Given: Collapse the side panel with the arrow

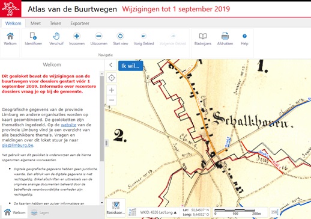Looking at the screenshot, I should coord(110,65).
